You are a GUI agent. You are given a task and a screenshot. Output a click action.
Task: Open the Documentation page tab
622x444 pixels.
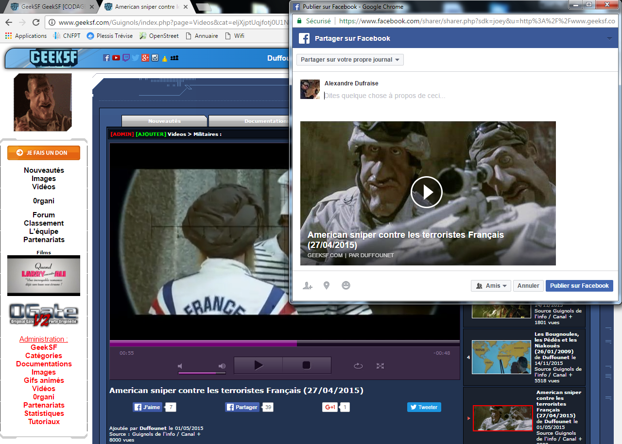(249, 121)
